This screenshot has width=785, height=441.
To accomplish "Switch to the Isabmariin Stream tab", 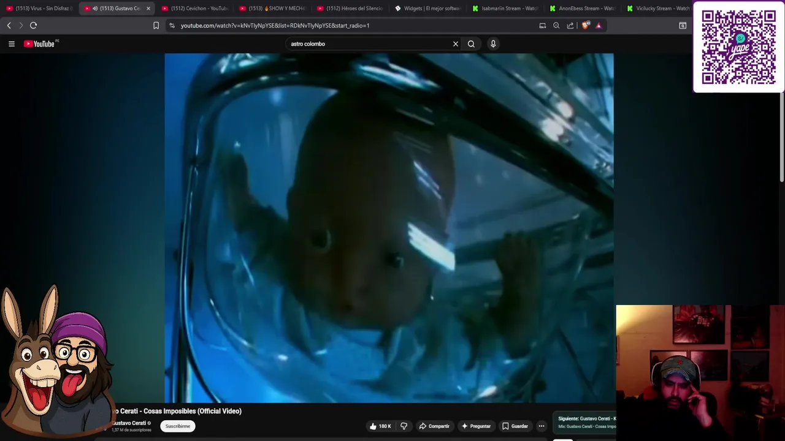I will tap(505, 9).
